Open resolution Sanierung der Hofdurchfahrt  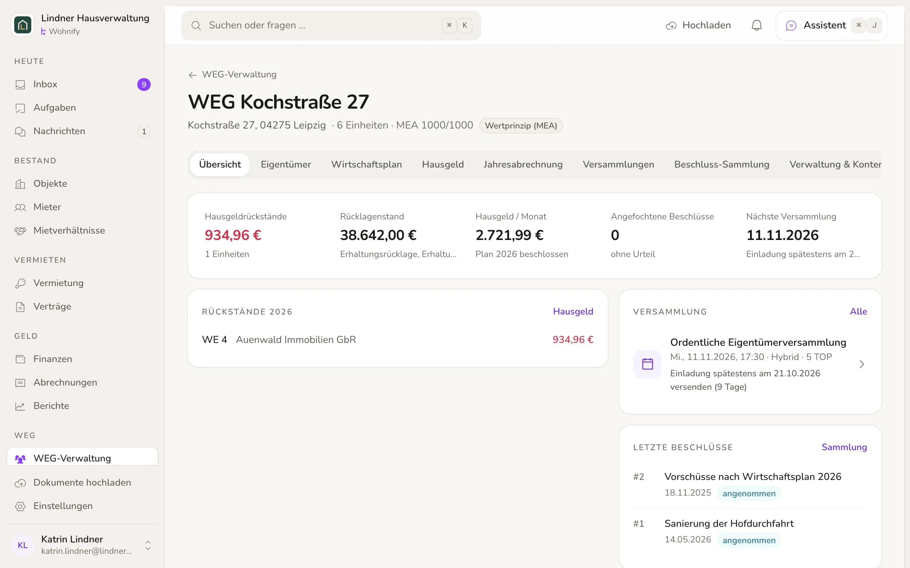pos(750,531)
